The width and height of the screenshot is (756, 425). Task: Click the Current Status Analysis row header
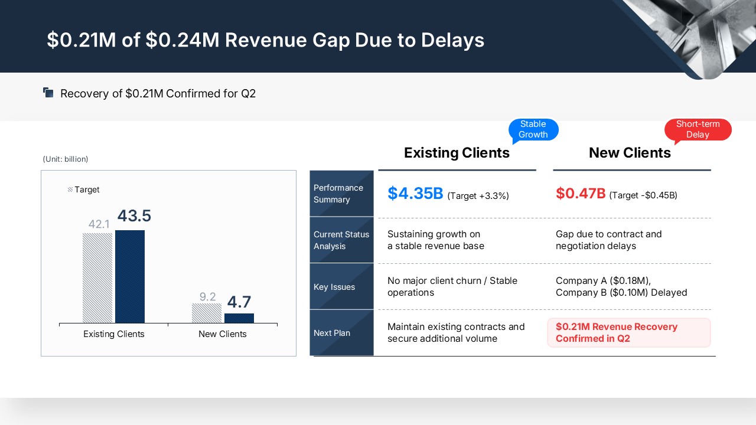click(x=341, y=240)
